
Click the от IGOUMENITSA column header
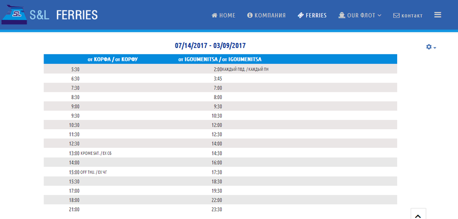pyautogui.click(x=220, y=59)
